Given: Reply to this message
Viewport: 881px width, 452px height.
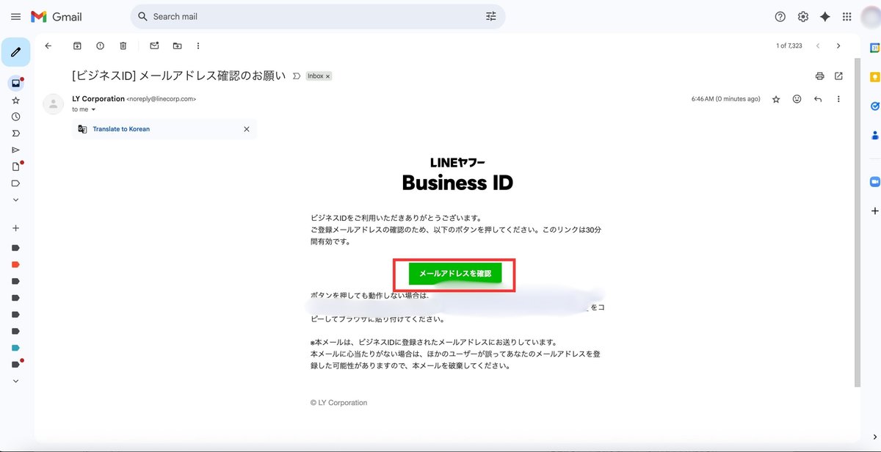Looking at the screenshot, I should coord(818,99).
